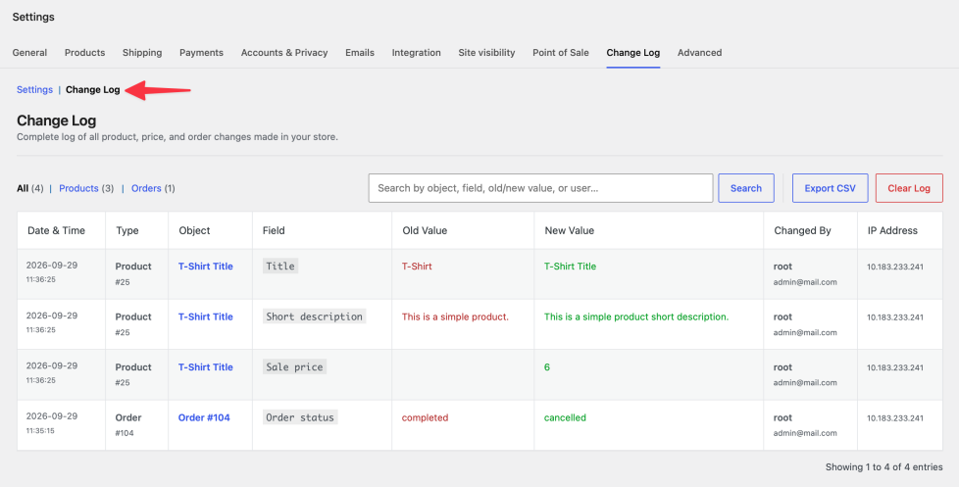Focus the log search field
This screenshot has width=959, height=487.
tap(540, 188)
